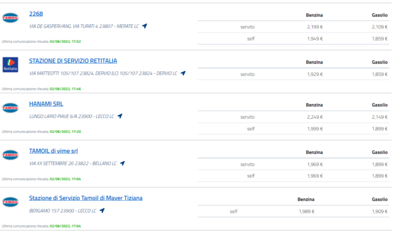Click HANAMI SRL servito Benzina price 2,249 €
This screenshot has width=394, height=231.
[x=315, y=117]
